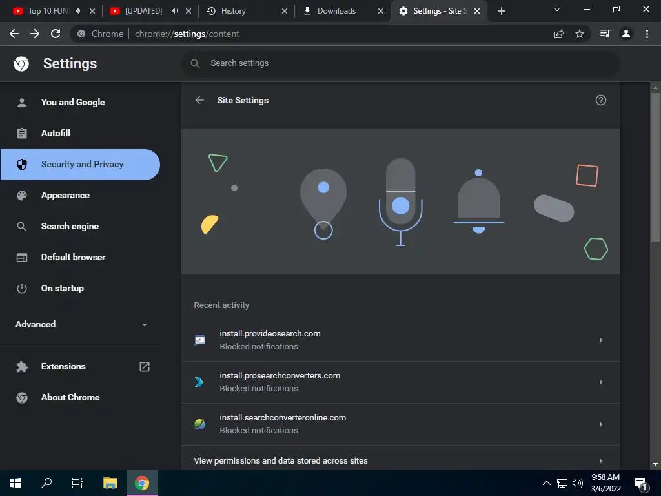Image resolution: width=661 pixels, height=496 pixels.
Task: Expand the Advanced section arrow
Action: tap(145, 325)
